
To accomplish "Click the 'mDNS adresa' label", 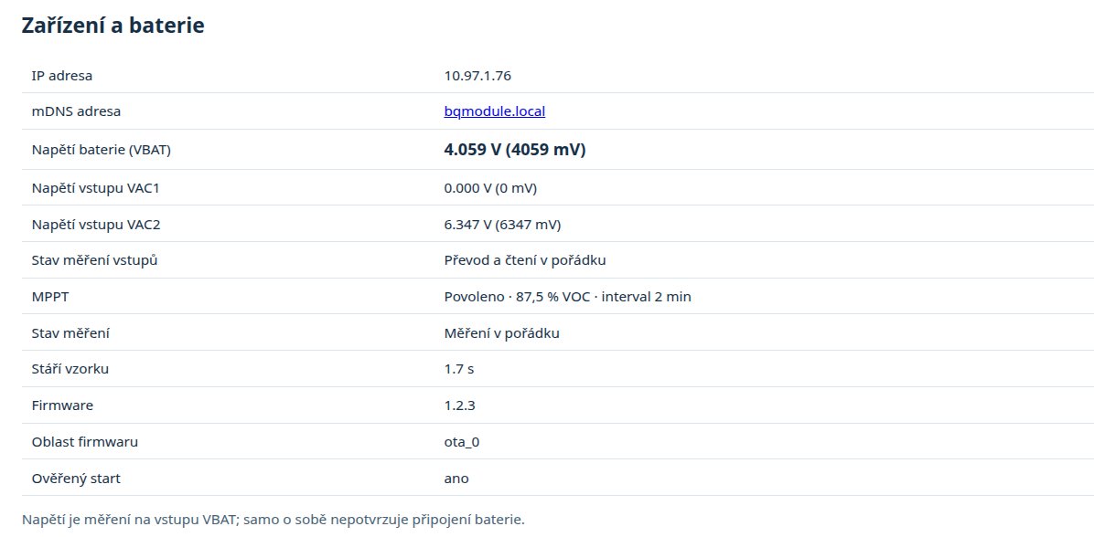I will pos(76,111).
